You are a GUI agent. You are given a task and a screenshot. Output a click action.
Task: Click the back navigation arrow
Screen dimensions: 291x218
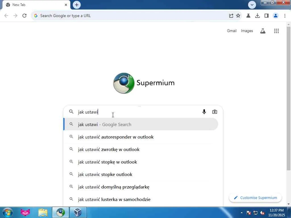click(x=6, y=16)
